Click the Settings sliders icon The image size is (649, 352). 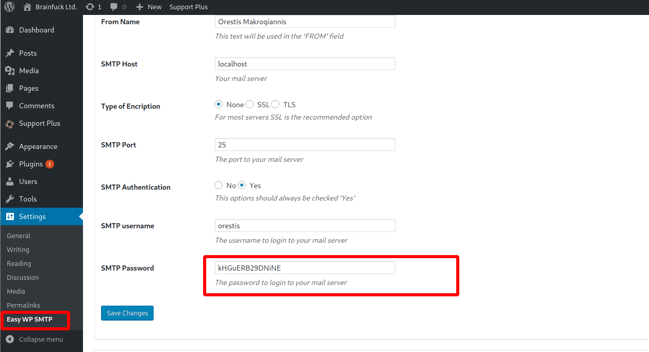click(10, 216)
